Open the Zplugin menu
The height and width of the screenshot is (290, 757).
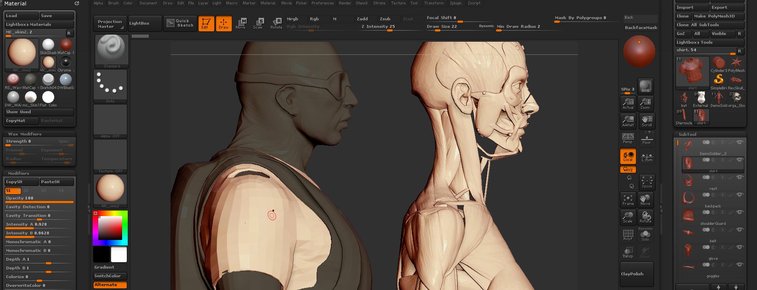455,3
